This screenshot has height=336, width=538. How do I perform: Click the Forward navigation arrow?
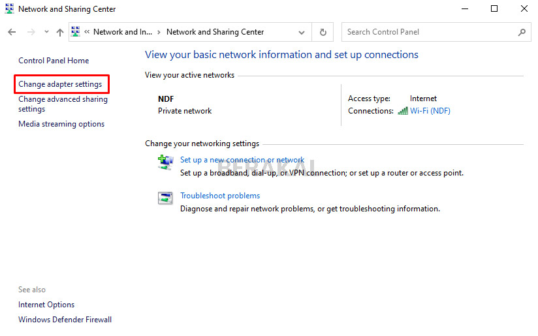point(30,32)
